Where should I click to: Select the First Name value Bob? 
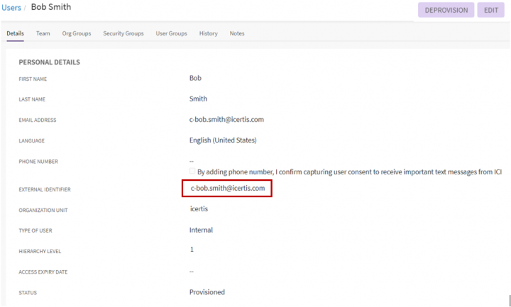(x=195, y=79)
